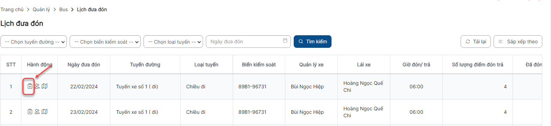Click the Tuyến đường column header
Image resolution: width=551 pixels, height=126 pixels.
tap(145, 65)
